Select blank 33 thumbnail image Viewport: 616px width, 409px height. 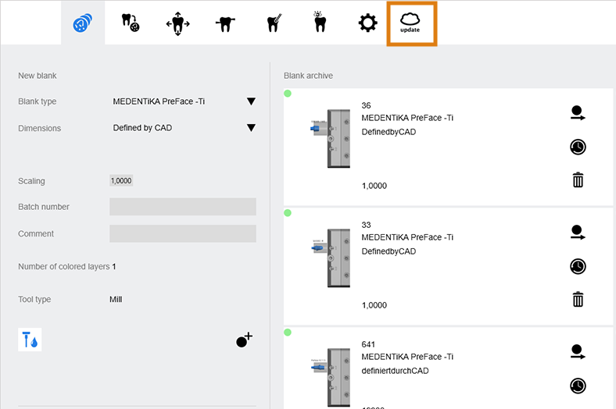(331, 258)
